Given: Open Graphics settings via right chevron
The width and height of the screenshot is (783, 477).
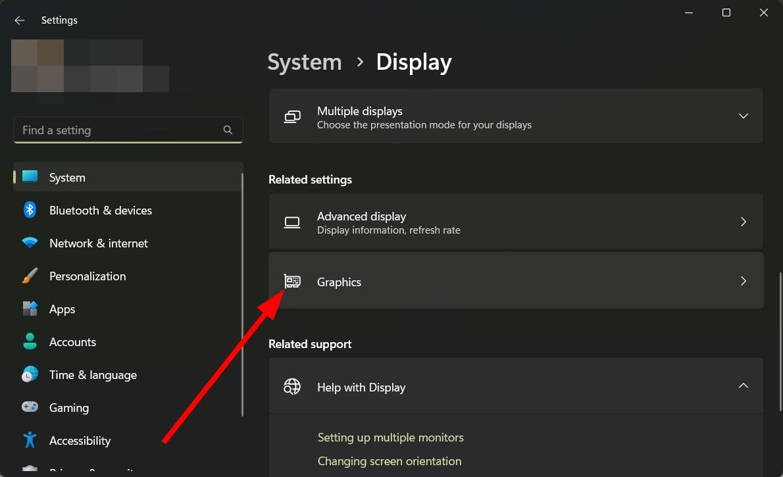Looking at the screenshot, I should [x=743, y=281].
